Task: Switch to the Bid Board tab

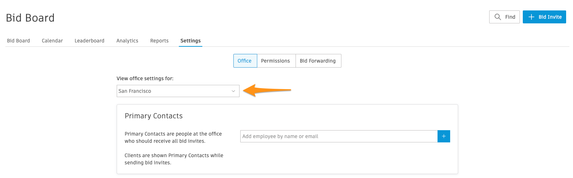Action: click(x=18, y=41)
